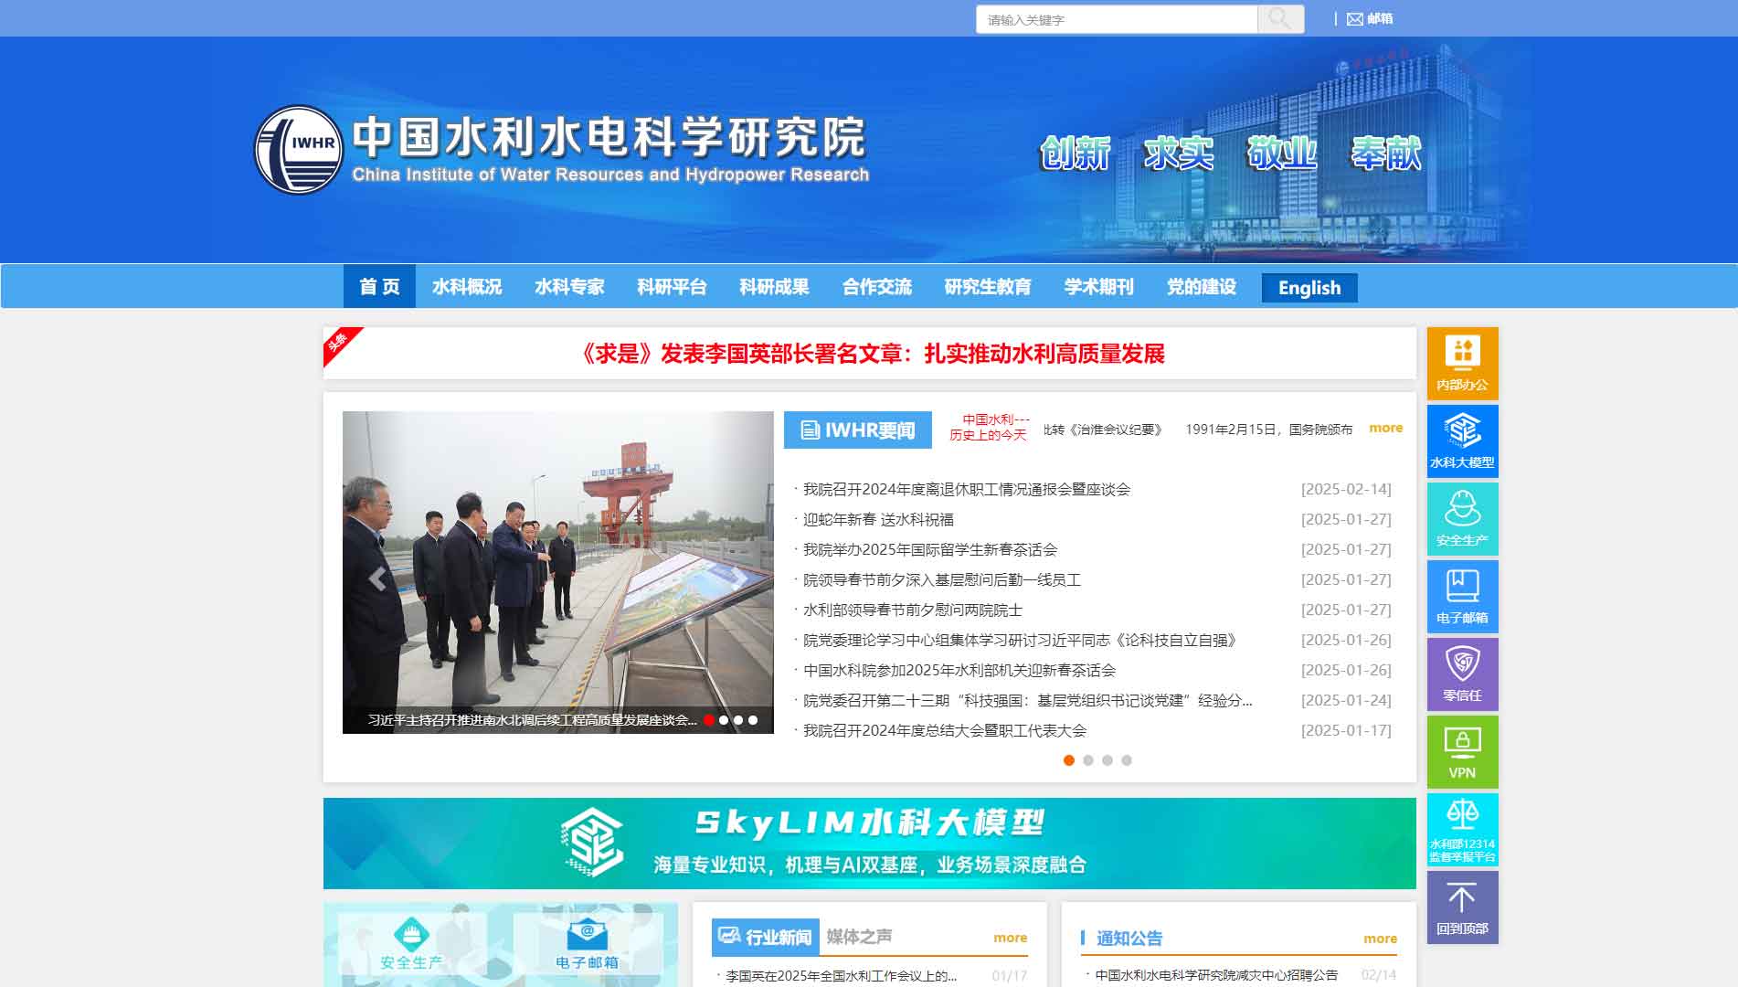
Task: Click SkyLIM logo in the banner
Action: tap(592, 843)
